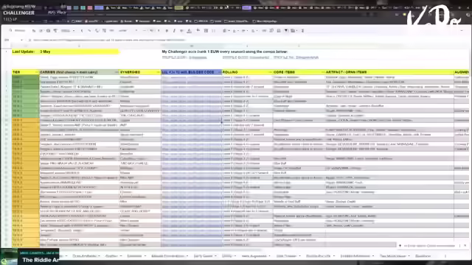Screen dimensions: 472x265
Task: Toggle the create filter toolbar icon
Action: (x=286, y=31)
